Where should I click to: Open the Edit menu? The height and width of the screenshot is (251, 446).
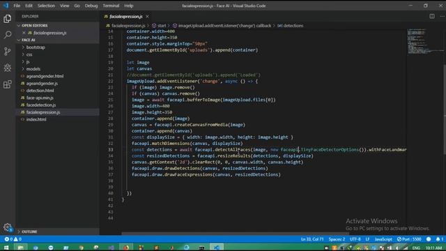coord(29,6)
